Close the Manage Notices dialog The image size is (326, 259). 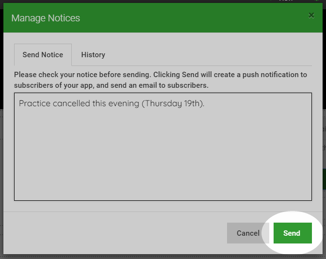[311, 16]
